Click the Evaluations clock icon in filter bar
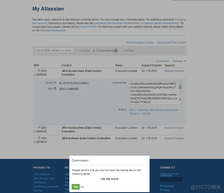The width and height of the screenshot is (224, 193). tap(98, 50)
